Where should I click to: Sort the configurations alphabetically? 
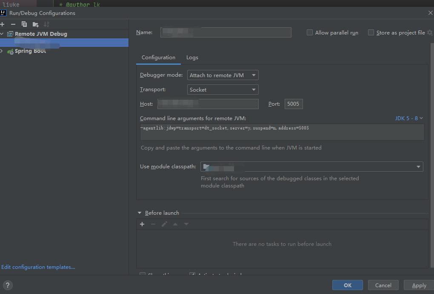(46, 24)
